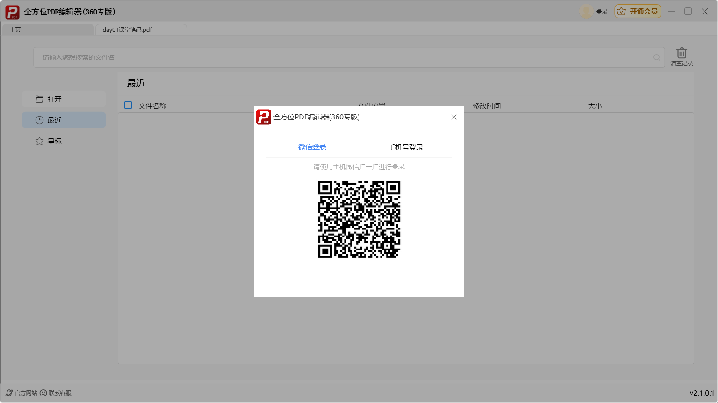Image resolution: width=718 pixels, height=403 pixels.
Task: Sort by the 修改时间 column header
Action: 486,106
